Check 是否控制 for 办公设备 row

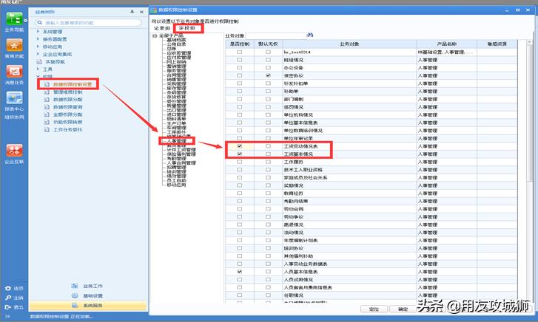coord(240,67)
